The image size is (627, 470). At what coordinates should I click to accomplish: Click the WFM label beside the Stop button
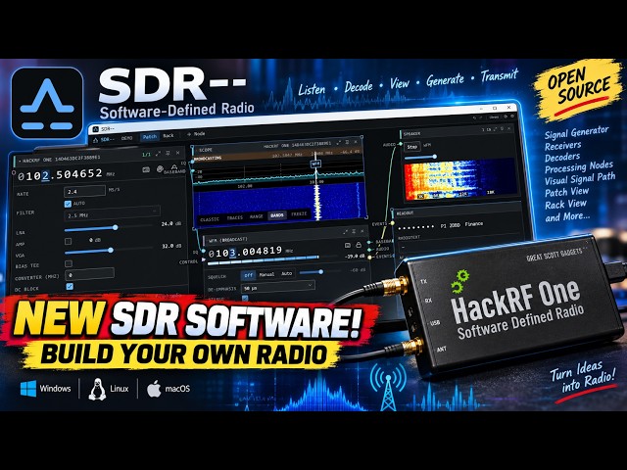(x=427, y=145)
